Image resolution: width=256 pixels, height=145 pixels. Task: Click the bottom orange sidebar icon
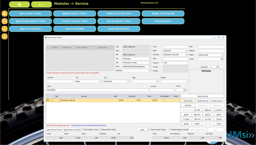coord(5,36)
